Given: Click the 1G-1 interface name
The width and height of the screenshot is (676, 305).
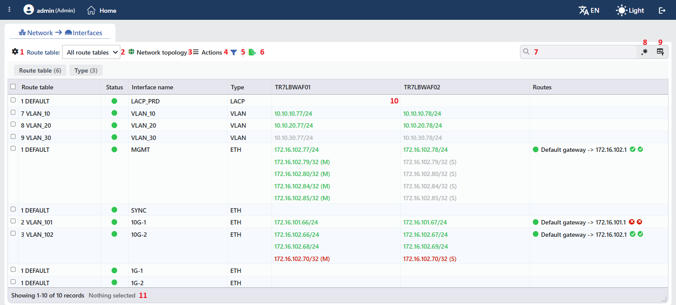Looking at the screenshot, I should [x=137, y=271].
